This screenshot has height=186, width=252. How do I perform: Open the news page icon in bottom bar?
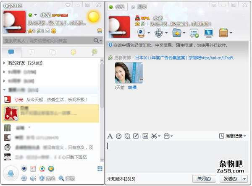point(33,169)
